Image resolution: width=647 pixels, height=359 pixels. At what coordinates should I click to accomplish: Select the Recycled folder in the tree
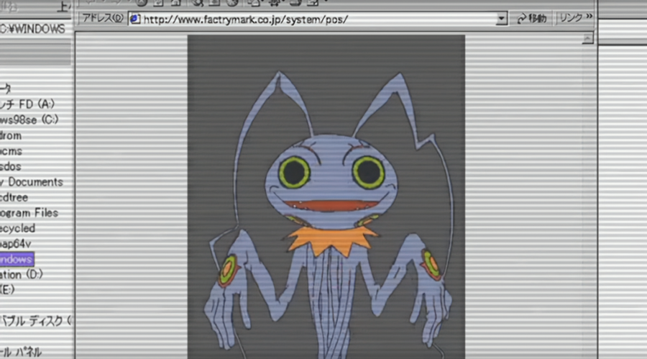coord(17,229)
